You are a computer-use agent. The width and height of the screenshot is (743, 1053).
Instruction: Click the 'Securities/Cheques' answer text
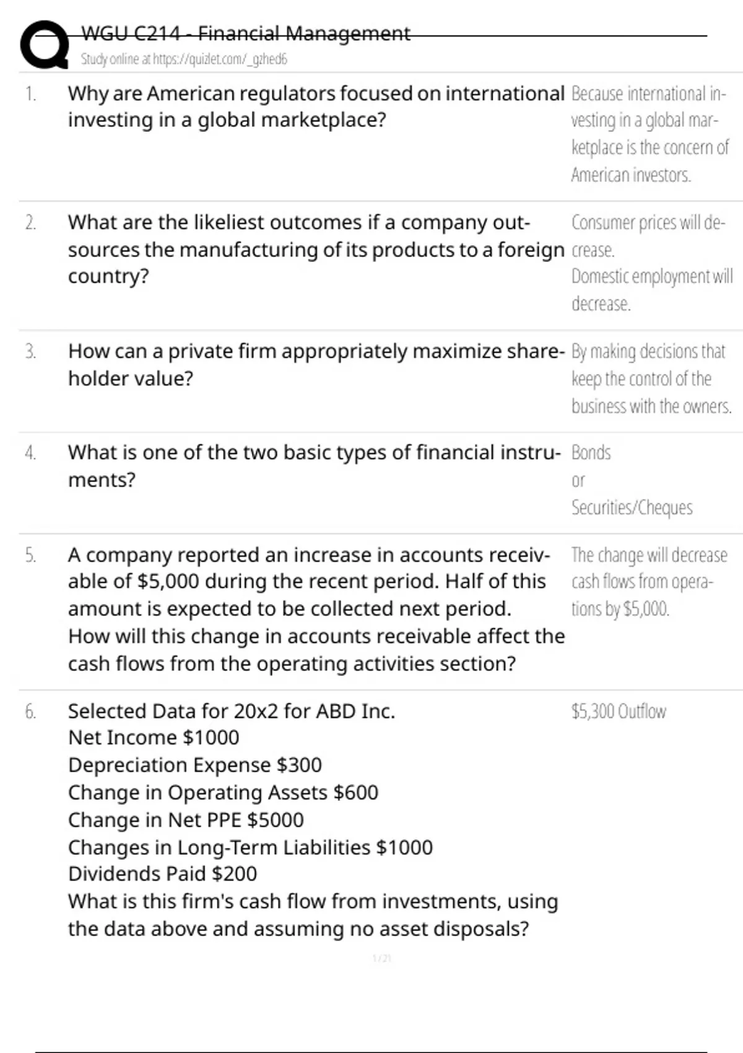[x=632, y=508]
